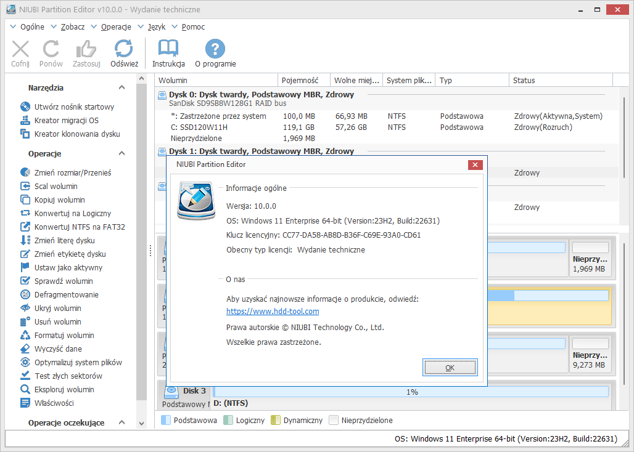The height and width of the screenshot is (452, 634).
Task: Sort by the Wolumin column header
Action: tap(216, 80)
